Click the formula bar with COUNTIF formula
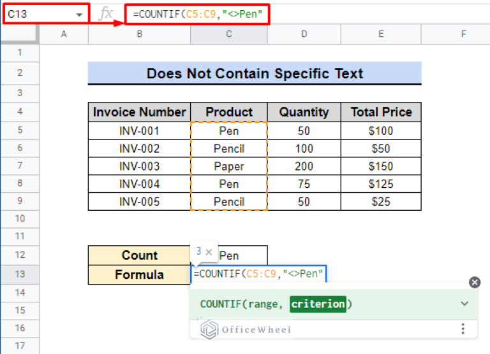The height and width of the screenshot is (354, 490). pyautogui.click(x=197, y=14)
